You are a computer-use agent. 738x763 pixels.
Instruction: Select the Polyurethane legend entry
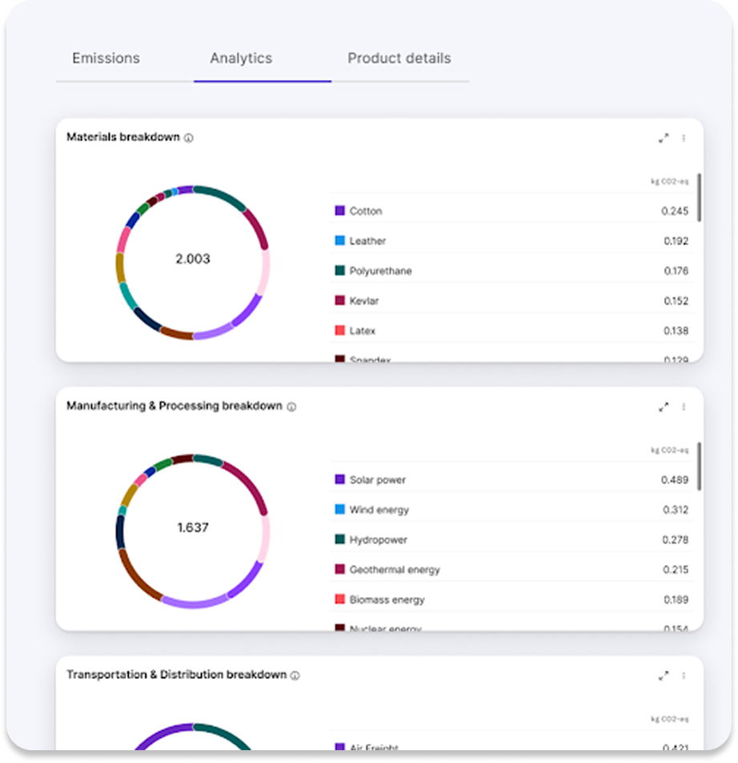pos(380,271)
